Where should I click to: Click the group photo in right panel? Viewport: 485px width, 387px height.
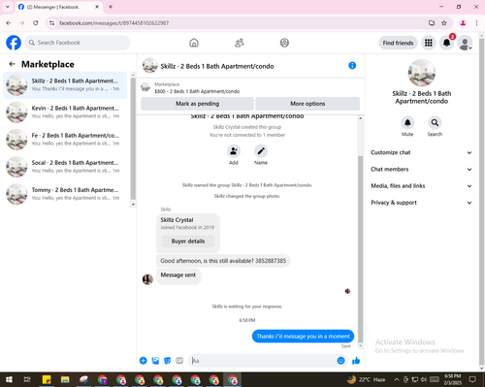click(x=421, y=73)
